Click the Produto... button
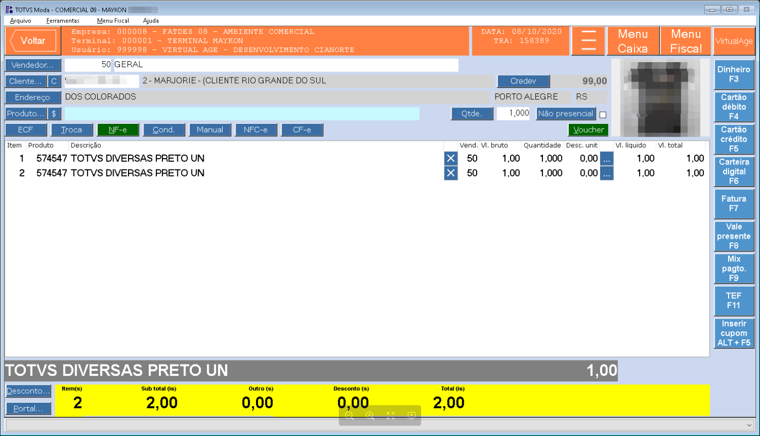Image resolution: width=760 pixels, height=436 pixels. [x=26, y=113]
